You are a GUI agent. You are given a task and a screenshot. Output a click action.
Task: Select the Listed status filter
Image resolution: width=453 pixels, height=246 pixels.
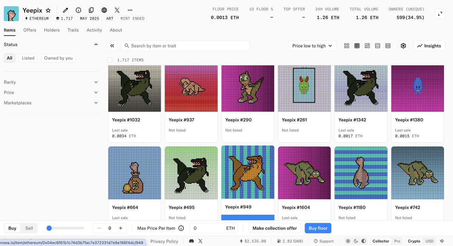point(28,58)
